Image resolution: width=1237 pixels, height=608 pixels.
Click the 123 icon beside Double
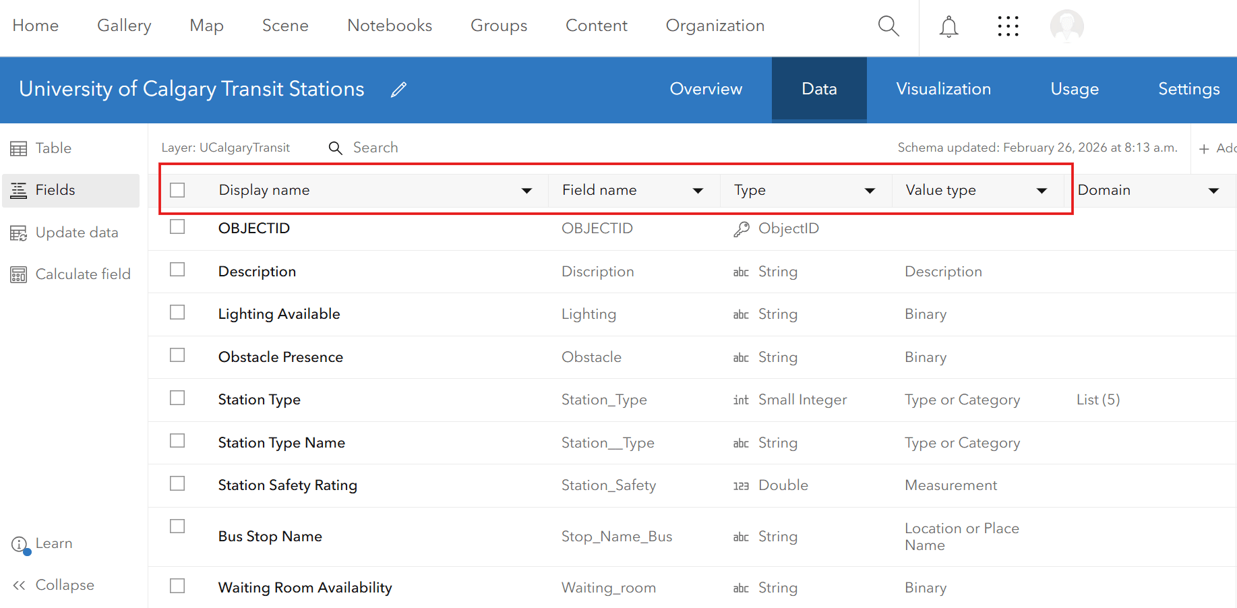click(741, 486)
